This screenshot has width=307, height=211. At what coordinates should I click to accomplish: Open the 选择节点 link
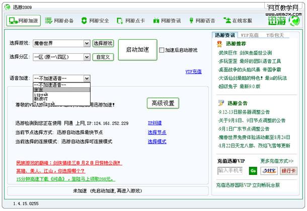coord(157,132)
